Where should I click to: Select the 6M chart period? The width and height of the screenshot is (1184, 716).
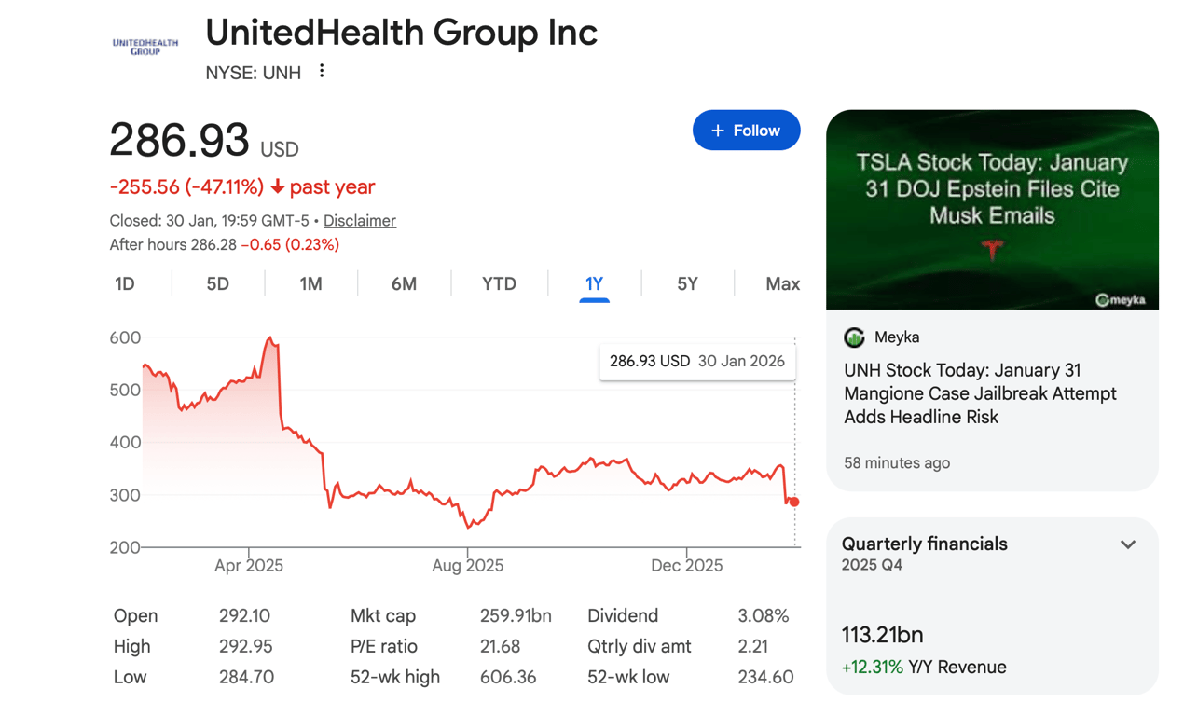pos(404,284)
